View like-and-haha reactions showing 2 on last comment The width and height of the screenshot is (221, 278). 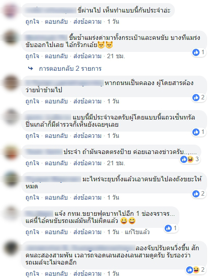tap(195, 270)
